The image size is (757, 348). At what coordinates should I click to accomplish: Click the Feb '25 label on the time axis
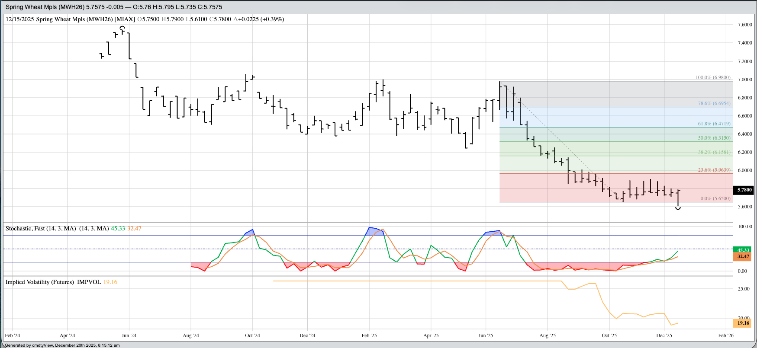click(369, 335)
